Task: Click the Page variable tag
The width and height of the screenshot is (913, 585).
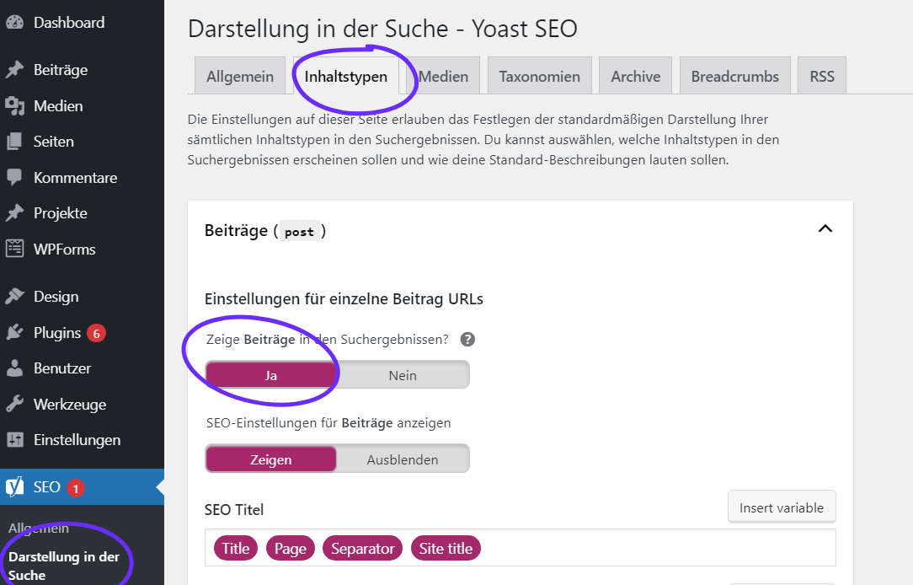Action: click(291, 548)
